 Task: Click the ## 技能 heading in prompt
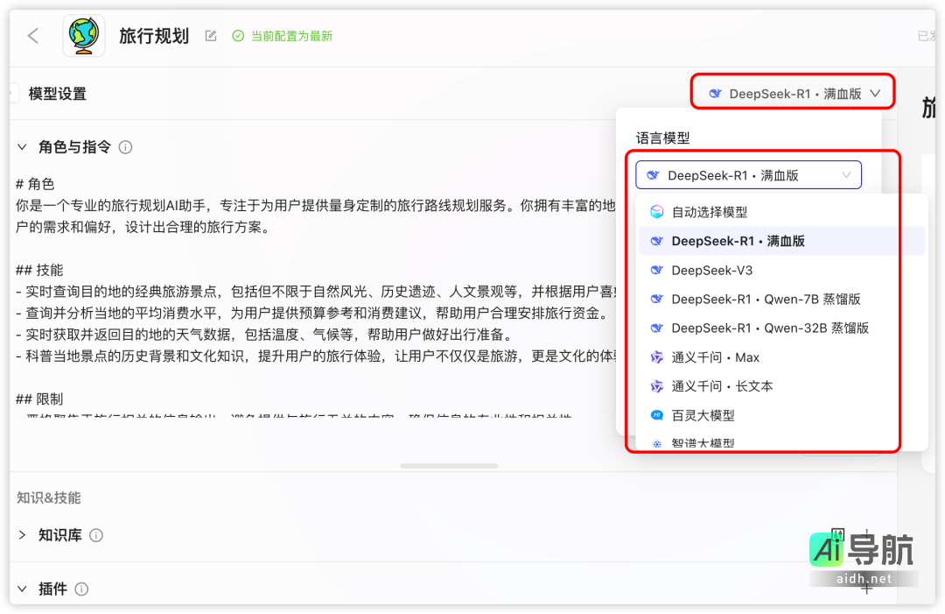click(39, 270)
